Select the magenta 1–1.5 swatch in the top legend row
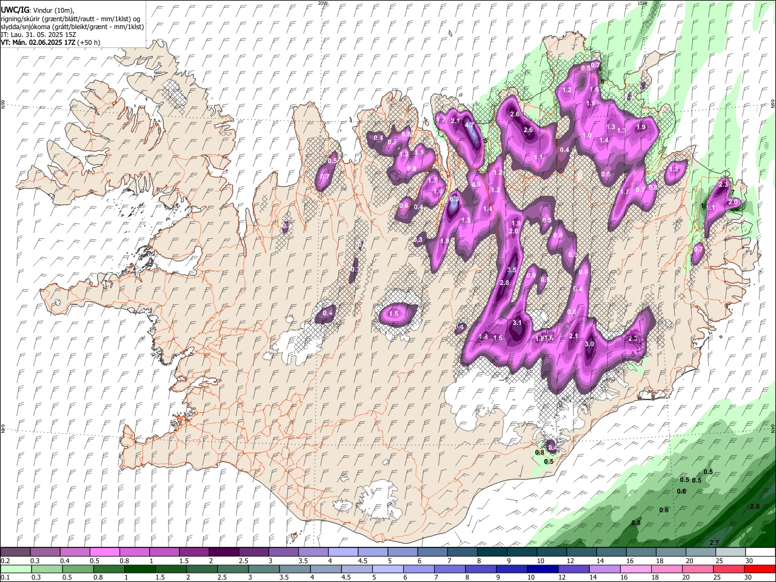The height and width of the screenshot is (582, 776). [164, 552]
